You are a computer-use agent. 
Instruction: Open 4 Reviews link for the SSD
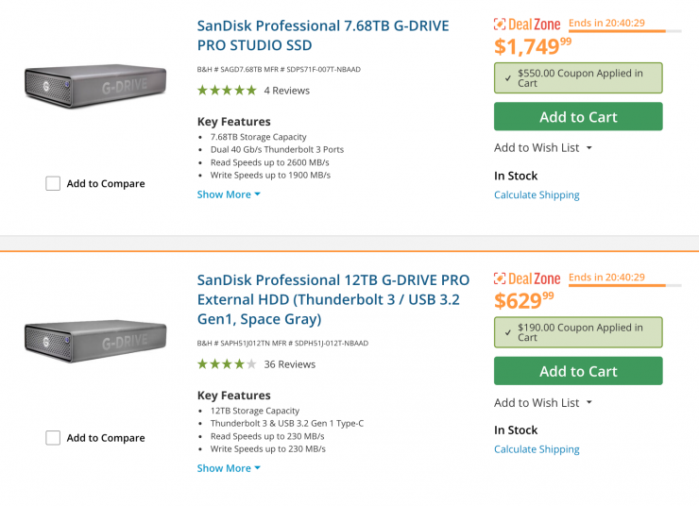[286, 91]
